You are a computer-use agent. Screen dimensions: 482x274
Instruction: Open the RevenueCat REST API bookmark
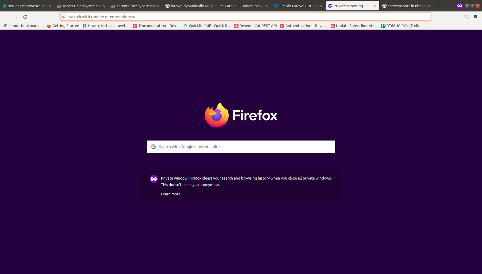255,26
